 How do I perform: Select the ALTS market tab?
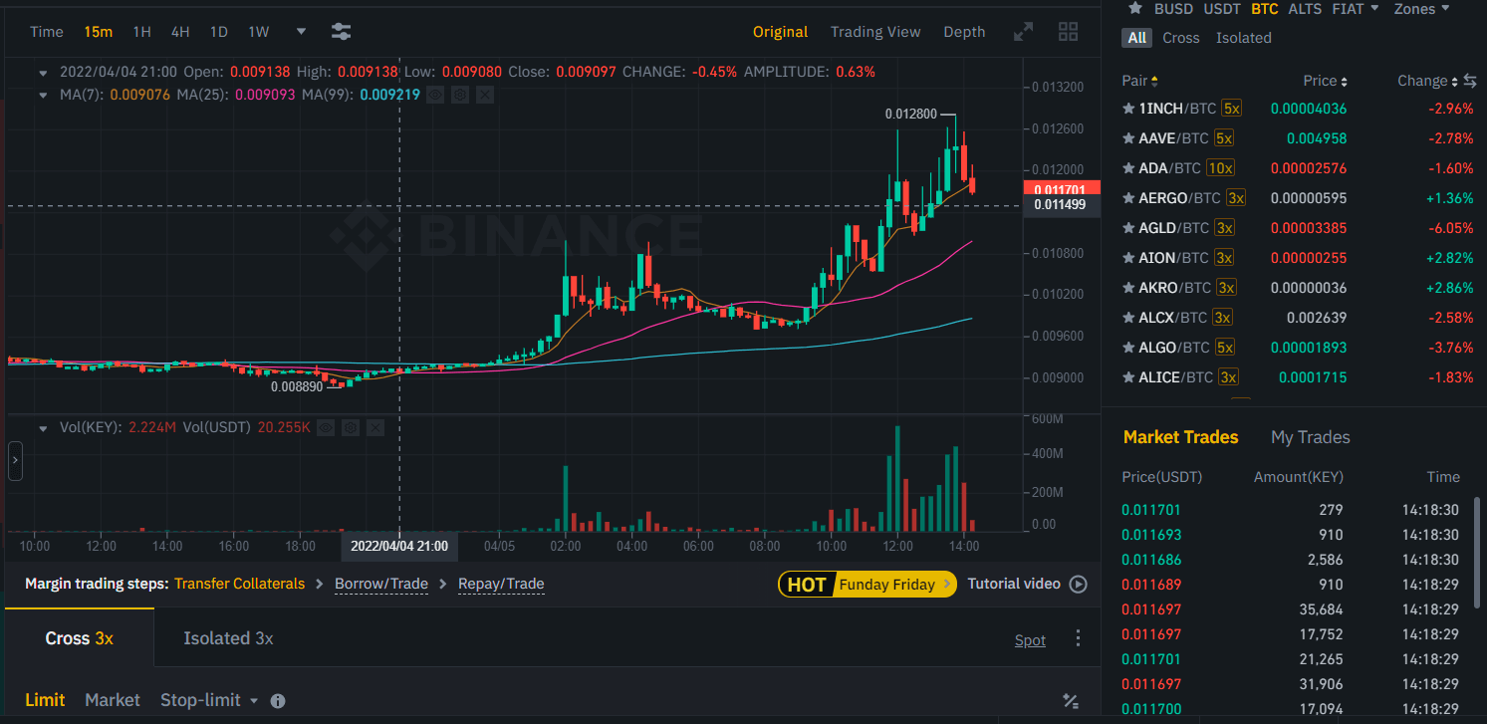(1305, 8)
